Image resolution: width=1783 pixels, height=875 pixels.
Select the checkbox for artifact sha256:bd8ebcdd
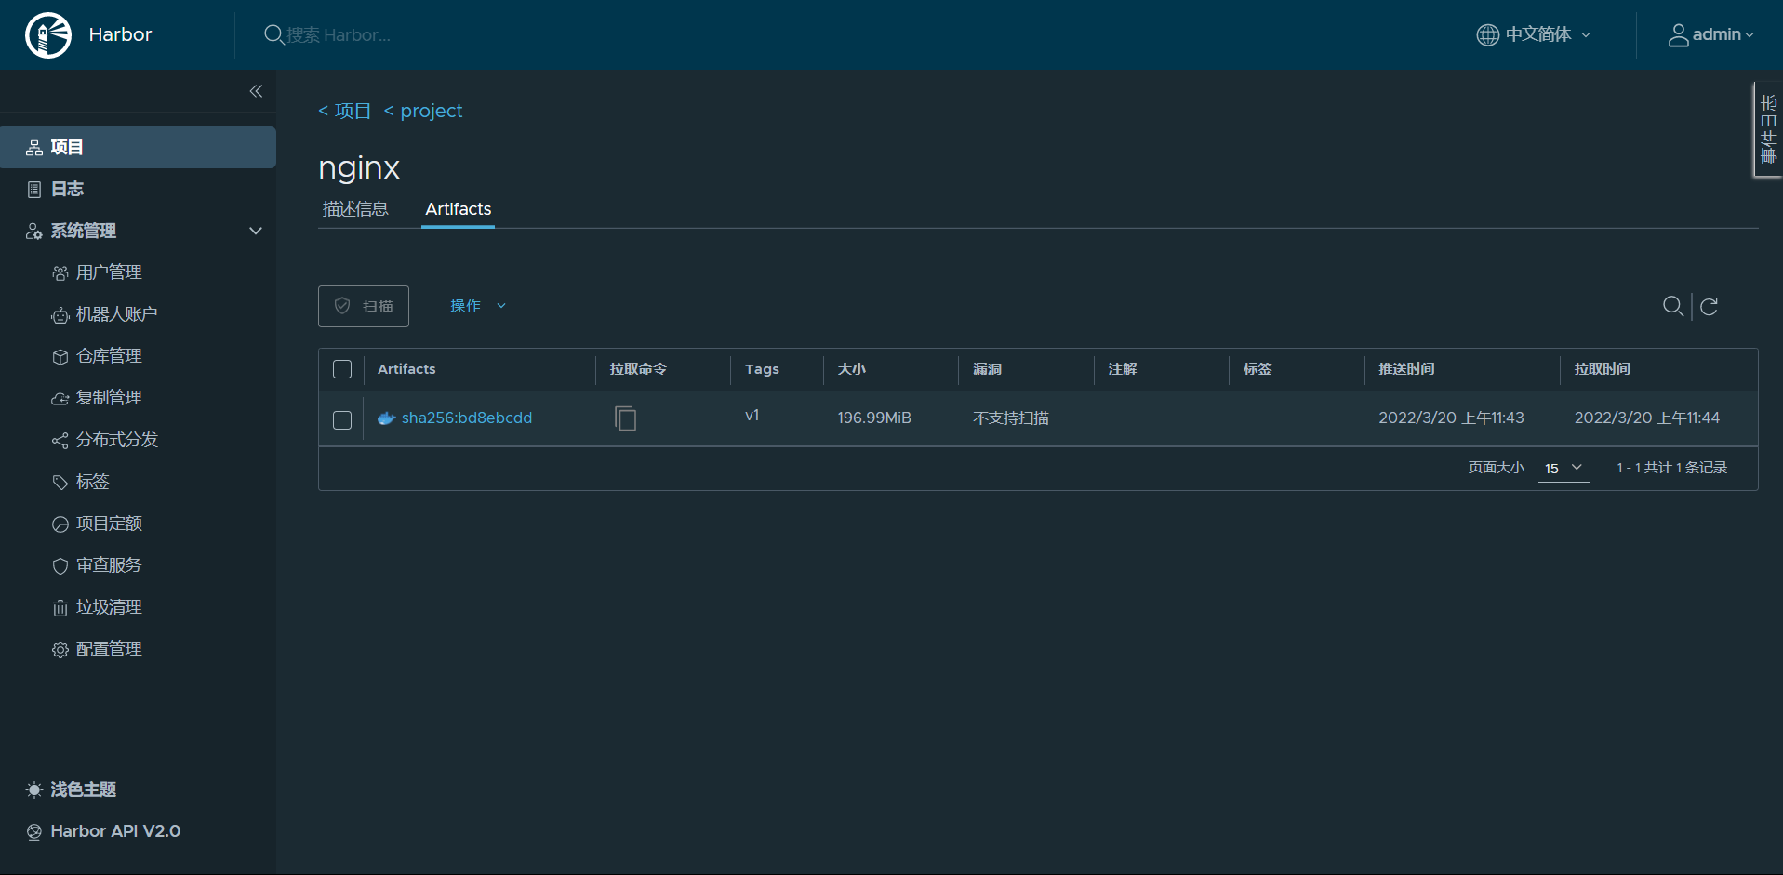click(341, 419)
